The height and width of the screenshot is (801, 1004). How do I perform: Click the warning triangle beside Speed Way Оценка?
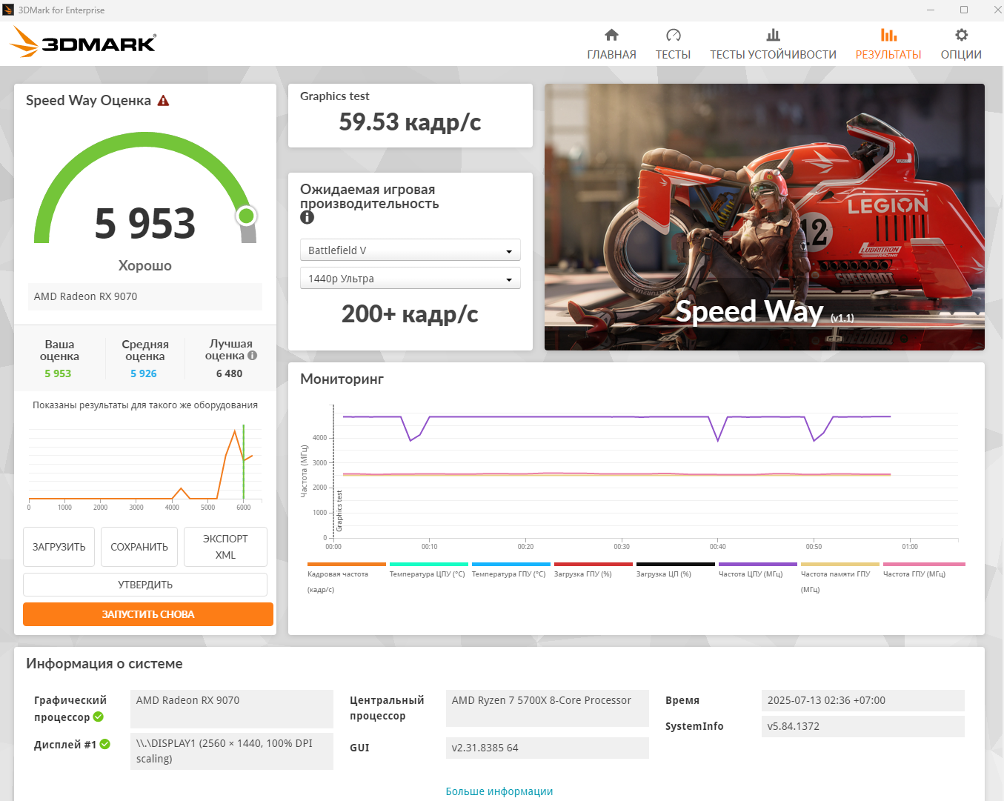point(163,101)
